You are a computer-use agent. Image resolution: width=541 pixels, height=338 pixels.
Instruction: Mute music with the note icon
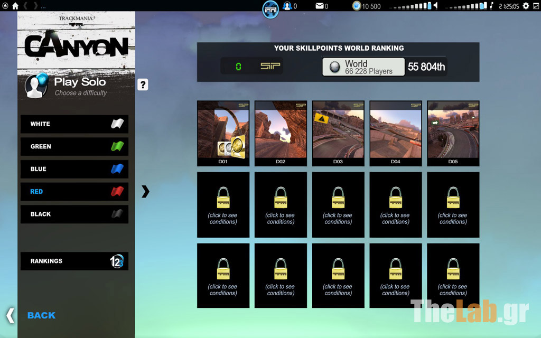click(491, 5)
